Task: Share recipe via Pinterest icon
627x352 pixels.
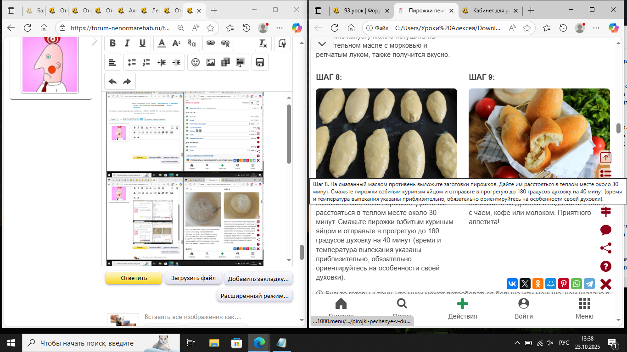Action: (x=563, y=284)
